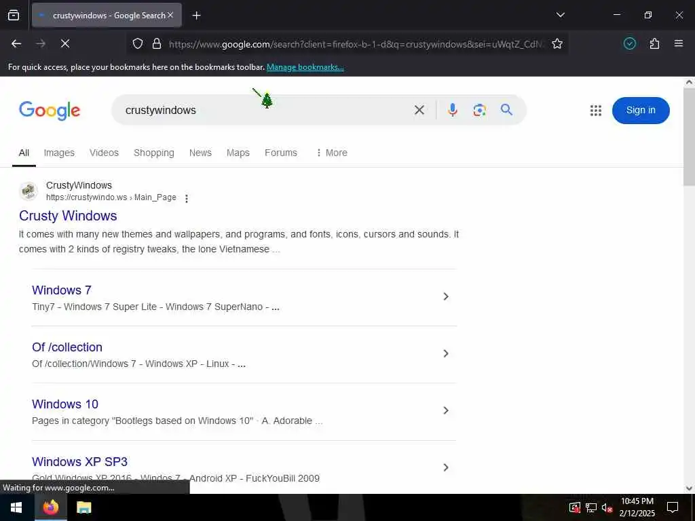The width and height of the screenshot is (695, 521).
Task: Click Firefox taskbar icon
Action: (50, 507)
